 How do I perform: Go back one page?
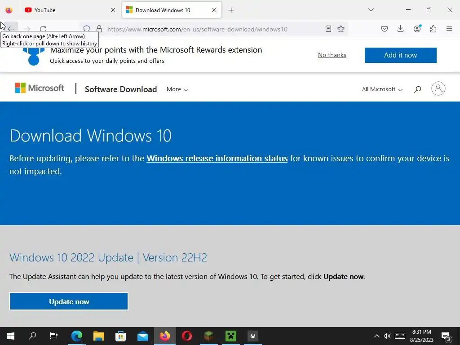pos(11,29)
